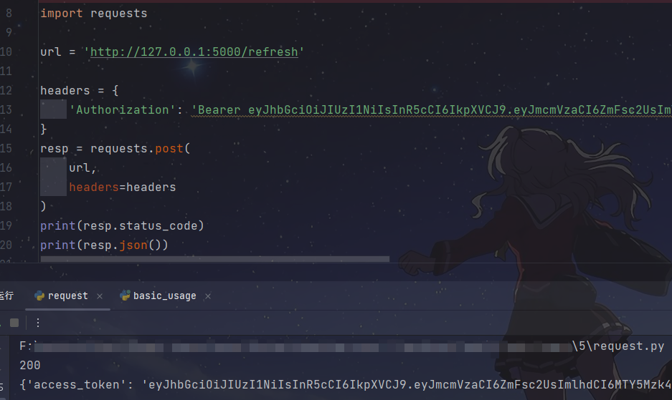The width and height of the screenshot is (672, 400).
Task: Close the basic_usage run tab
Action: point(208,296)
